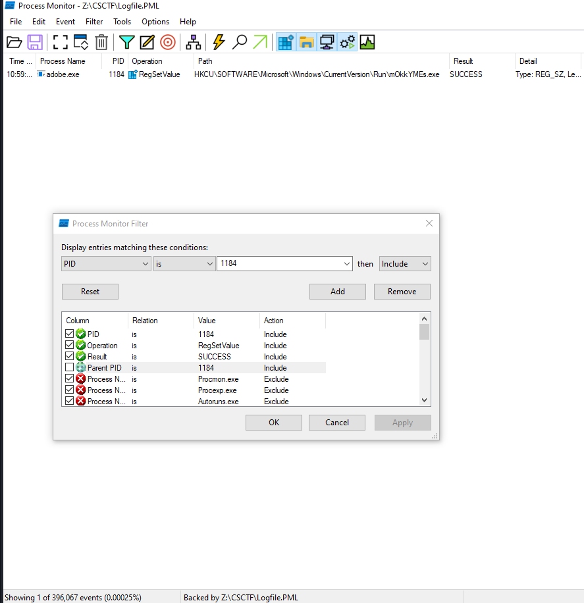Screen dimensions: 584x603
Task: Click the Add filter button
Action: (x=337, y=292)
